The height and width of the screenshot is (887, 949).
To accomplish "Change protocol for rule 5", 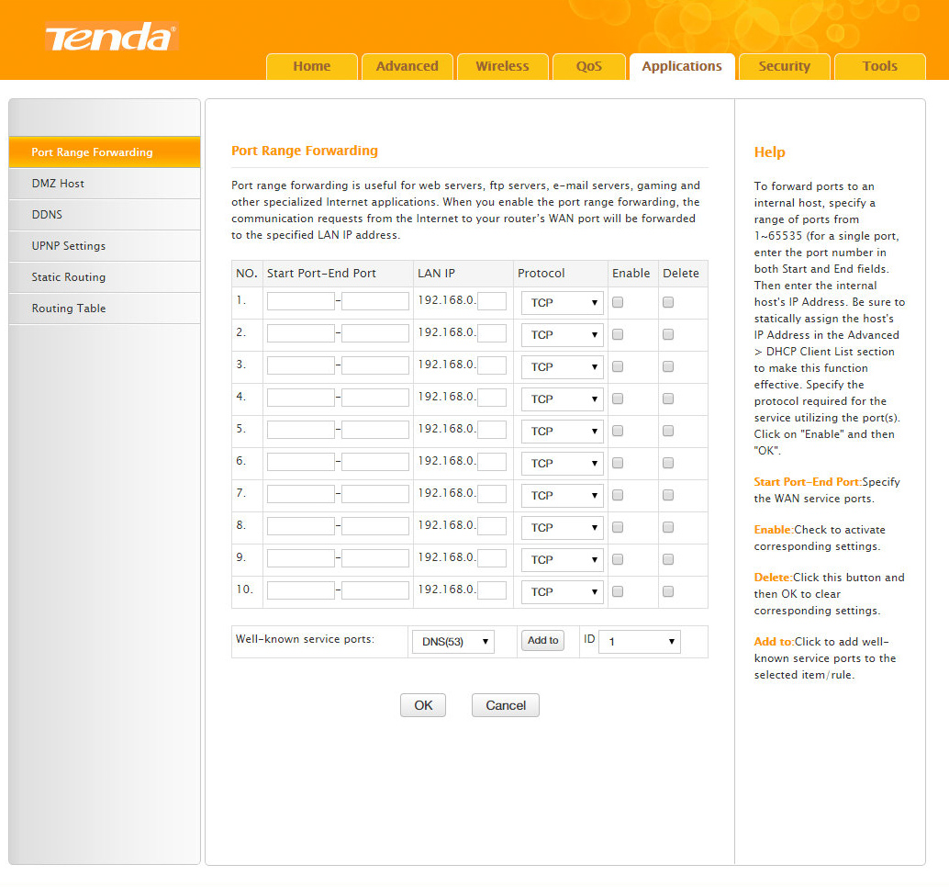I will pyautogui.click(x=563, y=431).
